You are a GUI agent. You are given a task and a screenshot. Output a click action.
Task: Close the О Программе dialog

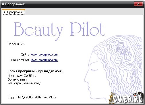tap(138, 4)
